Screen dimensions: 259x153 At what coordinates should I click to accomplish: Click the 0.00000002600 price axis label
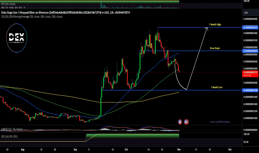click(250, 61)
